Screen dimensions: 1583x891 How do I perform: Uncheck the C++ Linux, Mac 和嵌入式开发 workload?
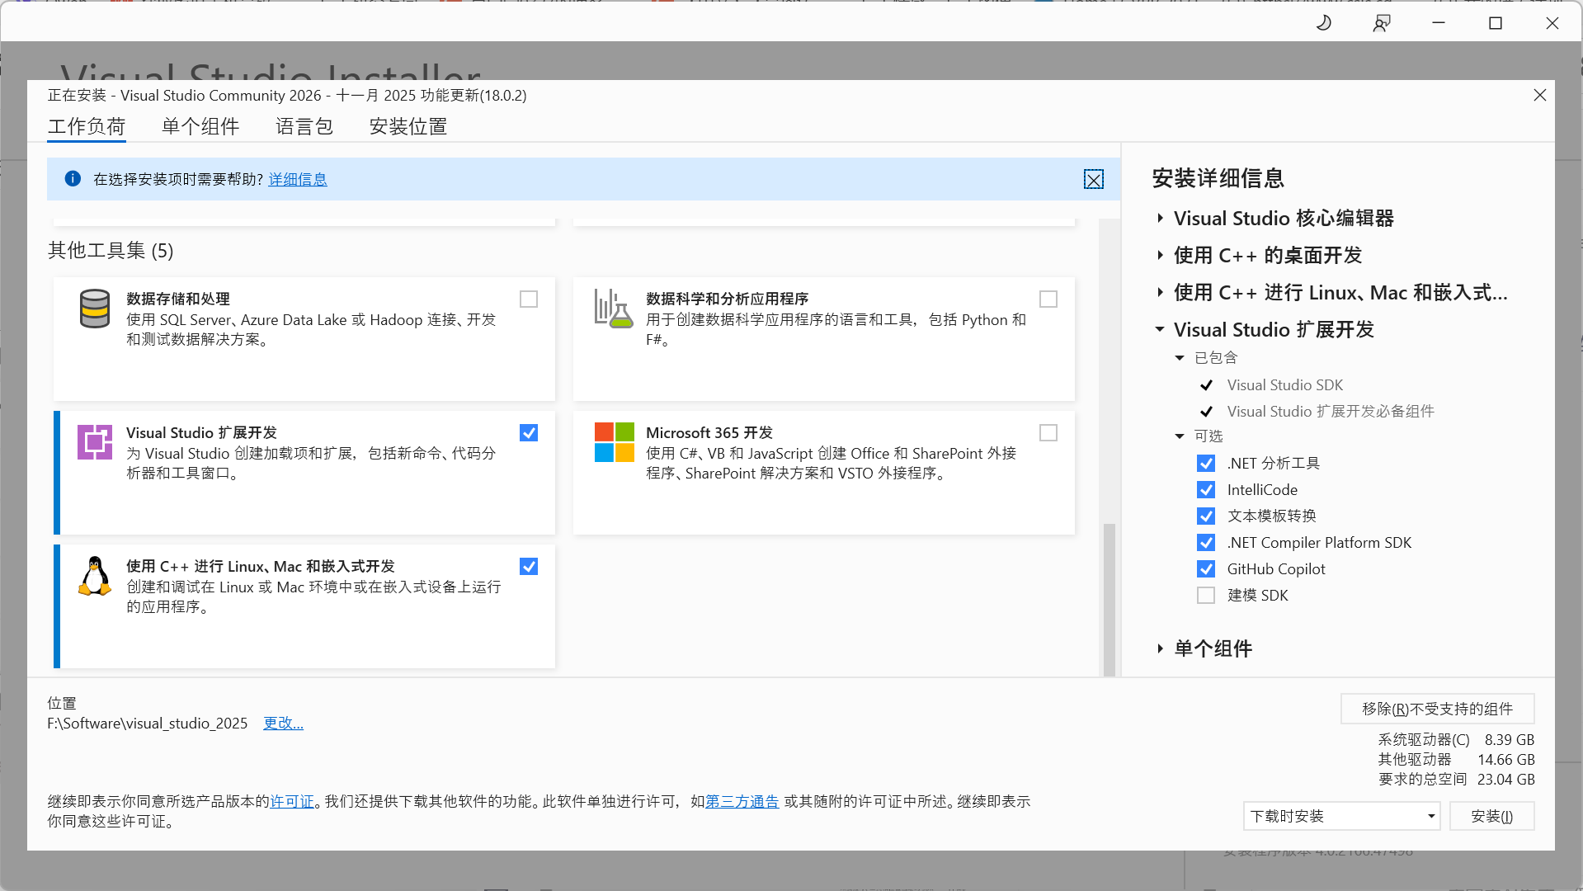pyautogui.click(x=529, y=567)
